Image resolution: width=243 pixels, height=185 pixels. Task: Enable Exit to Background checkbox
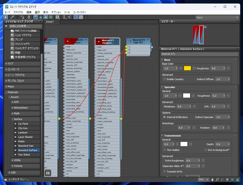pos(206,150)
